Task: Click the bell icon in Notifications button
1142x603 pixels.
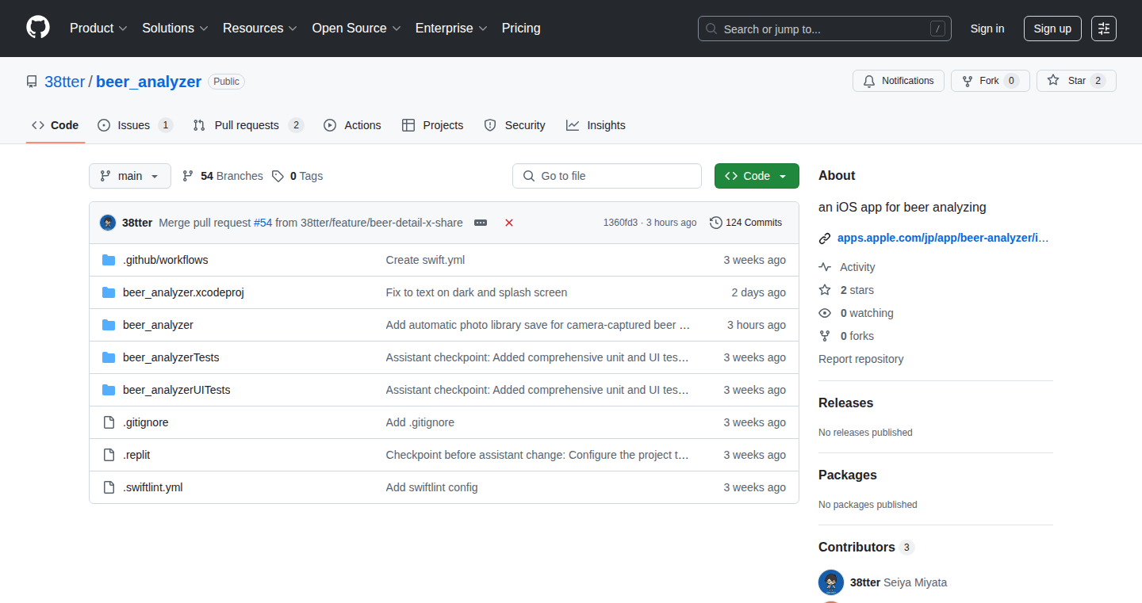Action: [869, 81]
